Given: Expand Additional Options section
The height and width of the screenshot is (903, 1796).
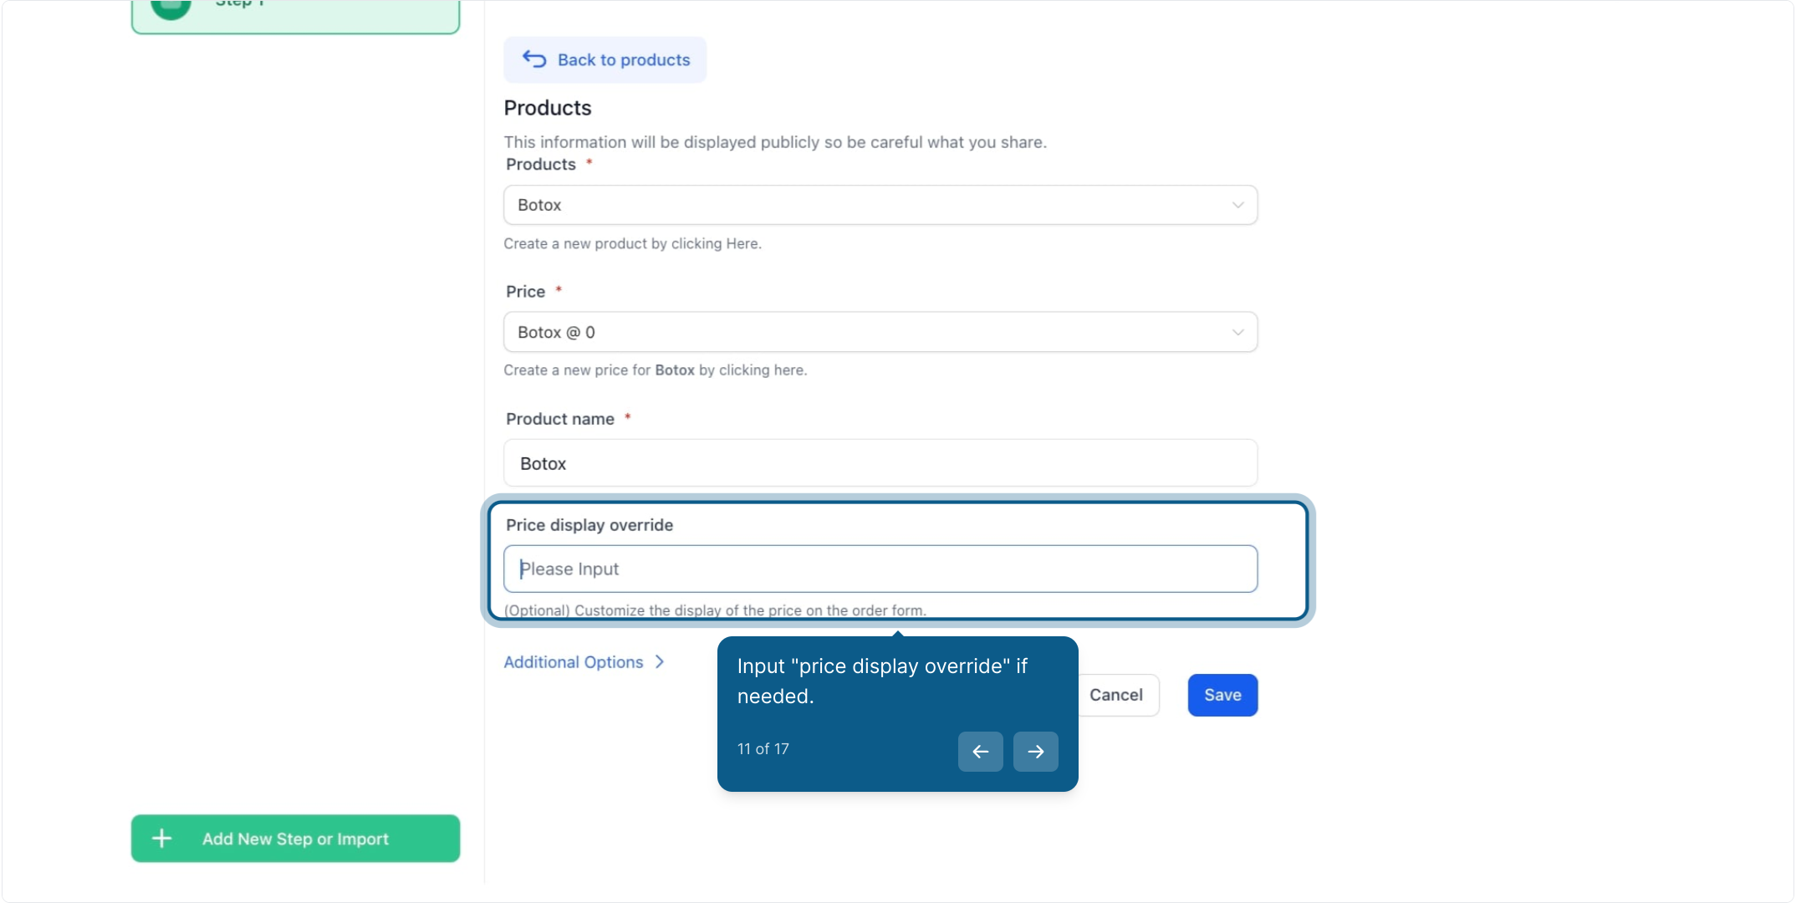Looking at the screenshot, I should (x=574, y=661).
